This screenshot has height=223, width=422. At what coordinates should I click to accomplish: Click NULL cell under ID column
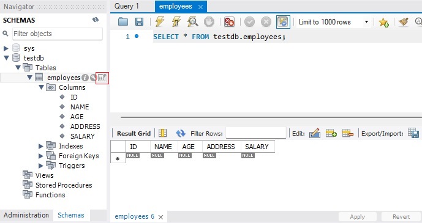pos(133,155)
